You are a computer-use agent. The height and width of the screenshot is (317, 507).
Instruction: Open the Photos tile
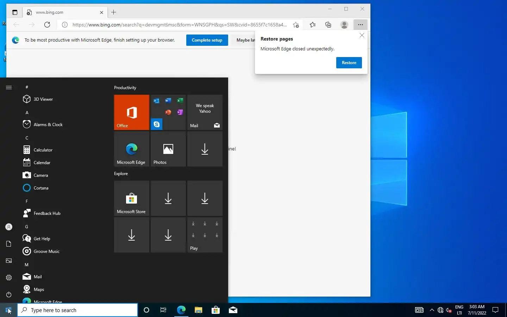pos(168,149)
